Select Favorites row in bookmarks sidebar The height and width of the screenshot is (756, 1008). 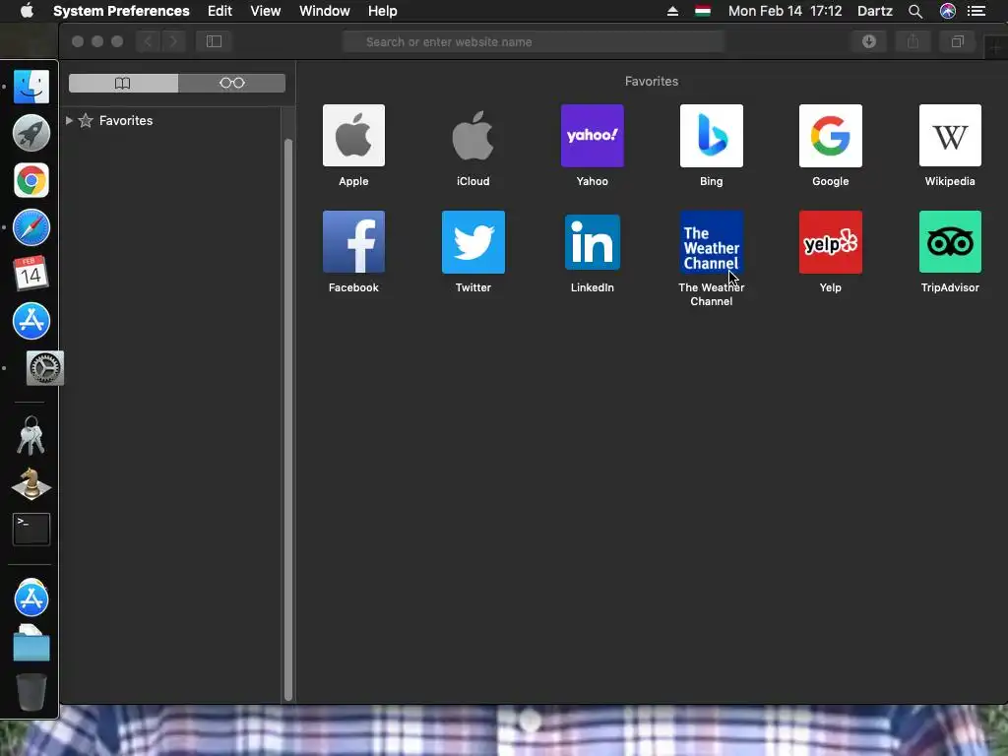tap(171, 120)
